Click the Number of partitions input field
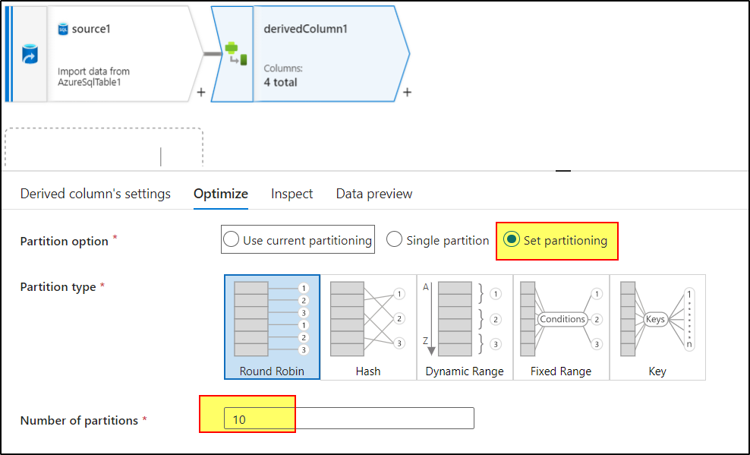This screenshot has height=455, width=750. point(348,417)
